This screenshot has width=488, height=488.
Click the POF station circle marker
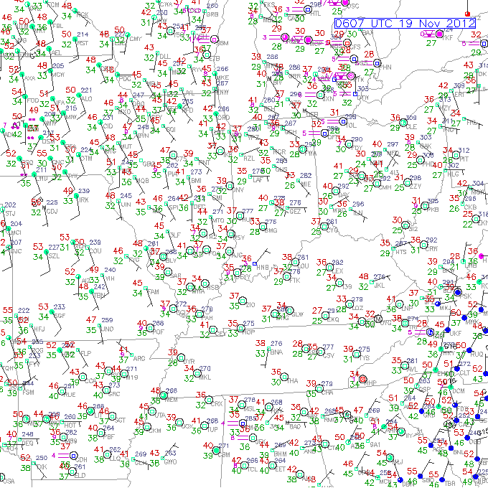point(150,328)
